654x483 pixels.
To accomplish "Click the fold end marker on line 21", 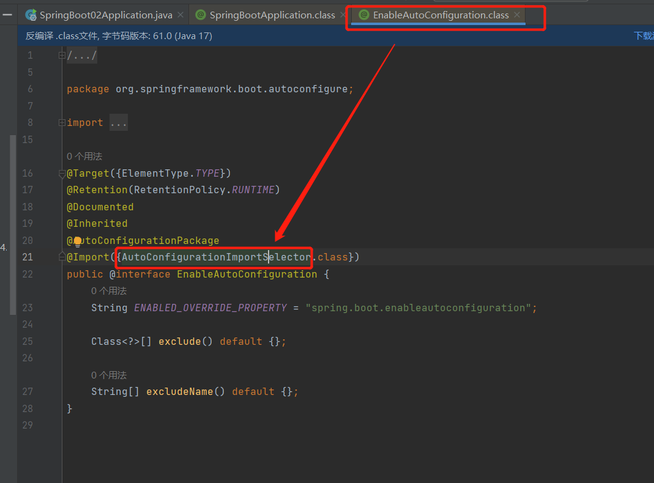I will click(62, 257).
